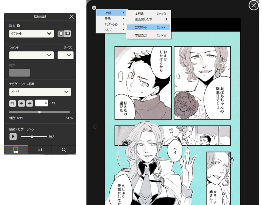Expand 最近開いた本 submenu
The image size is (262, 205).
click(x=149, y=19)
